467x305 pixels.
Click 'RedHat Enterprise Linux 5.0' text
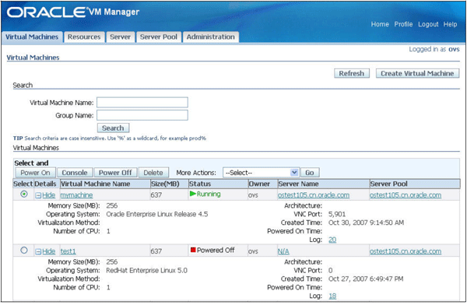pos(147,271)
